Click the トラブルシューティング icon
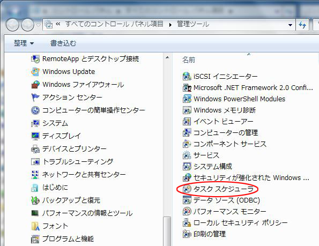 pos(35,162)
